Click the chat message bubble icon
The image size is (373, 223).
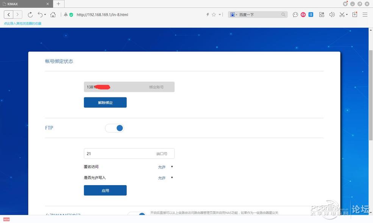coord(295,14)
